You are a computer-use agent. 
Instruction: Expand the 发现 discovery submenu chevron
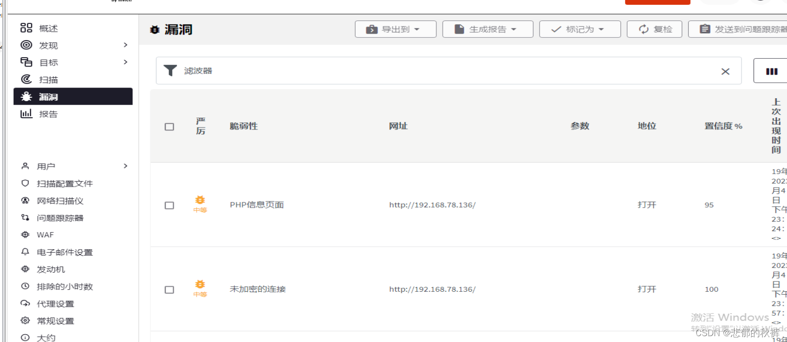tap(126, 45)
